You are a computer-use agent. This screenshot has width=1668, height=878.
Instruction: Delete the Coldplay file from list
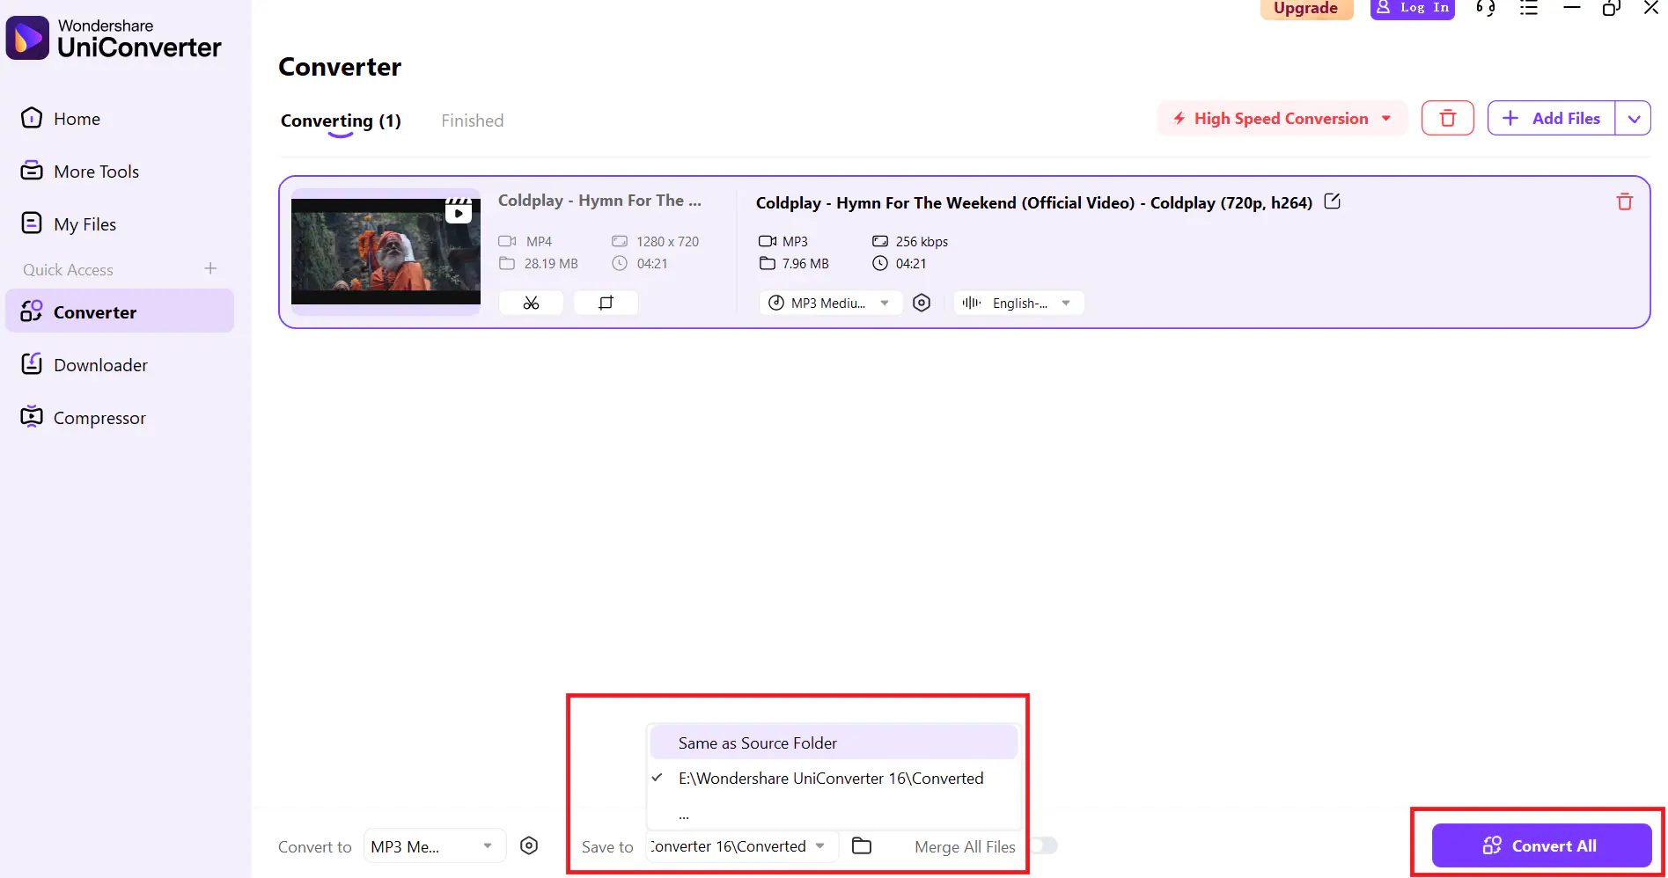[1625, 201]
